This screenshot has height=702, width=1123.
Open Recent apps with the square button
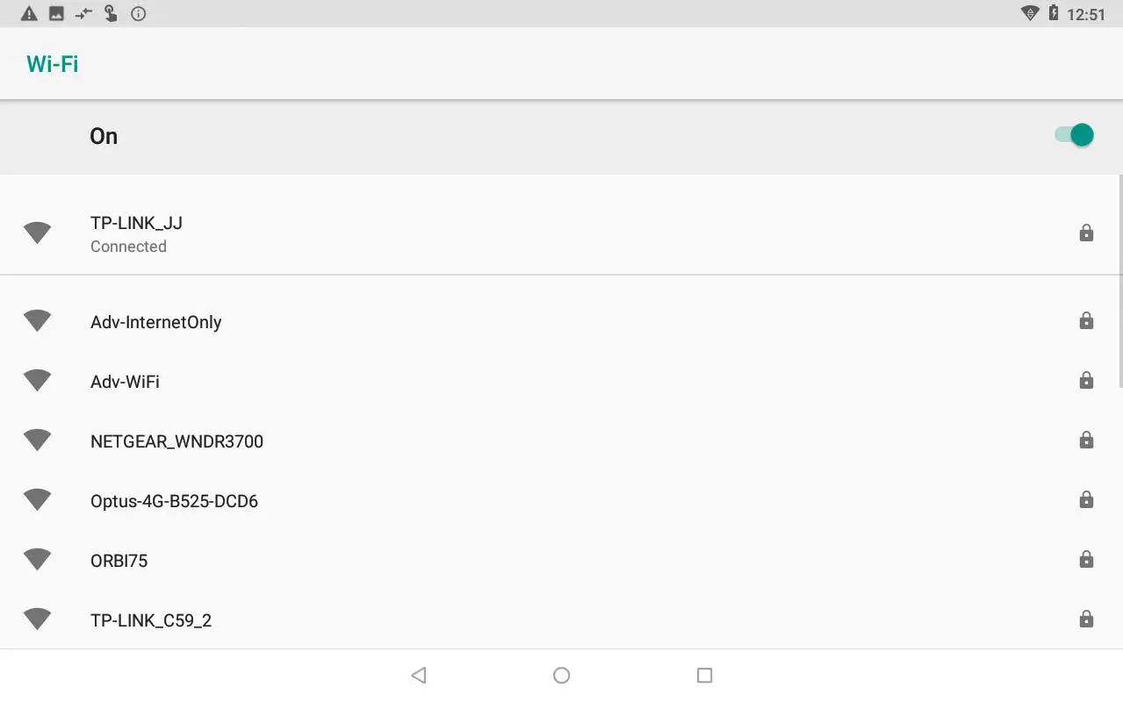click(704, 675)
